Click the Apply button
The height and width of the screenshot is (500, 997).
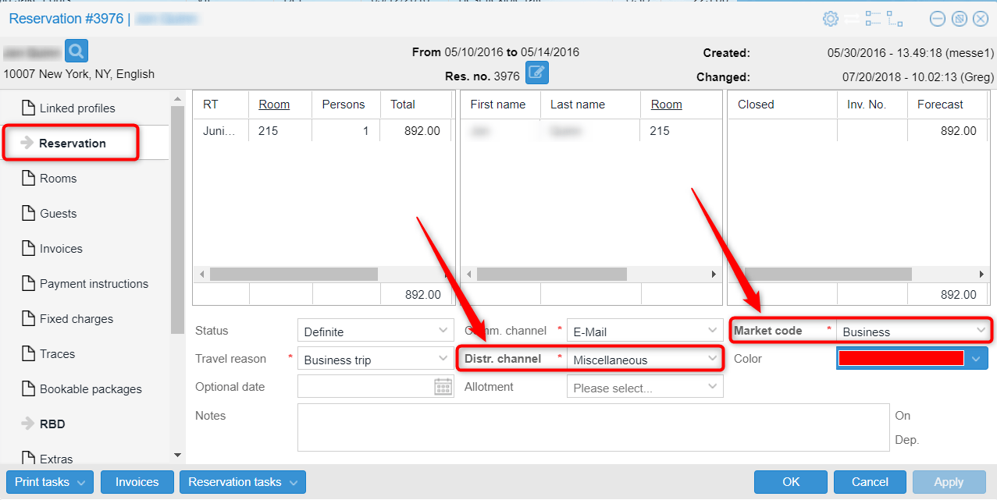[949, 482]
